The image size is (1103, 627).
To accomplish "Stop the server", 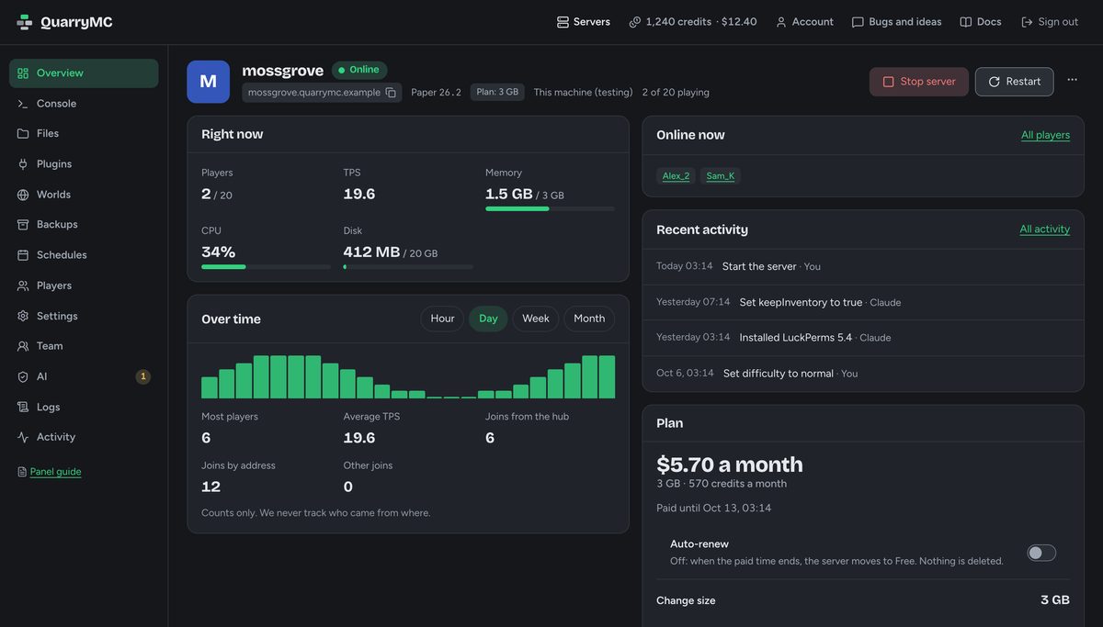I will pyautogui.click(x=919, y=82).
